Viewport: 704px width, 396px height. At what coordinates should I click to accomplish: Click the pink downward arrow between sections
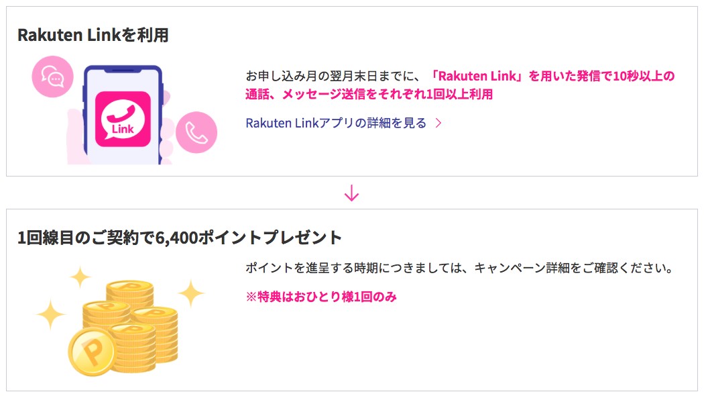pyautogui.click(x=351, y=191)
